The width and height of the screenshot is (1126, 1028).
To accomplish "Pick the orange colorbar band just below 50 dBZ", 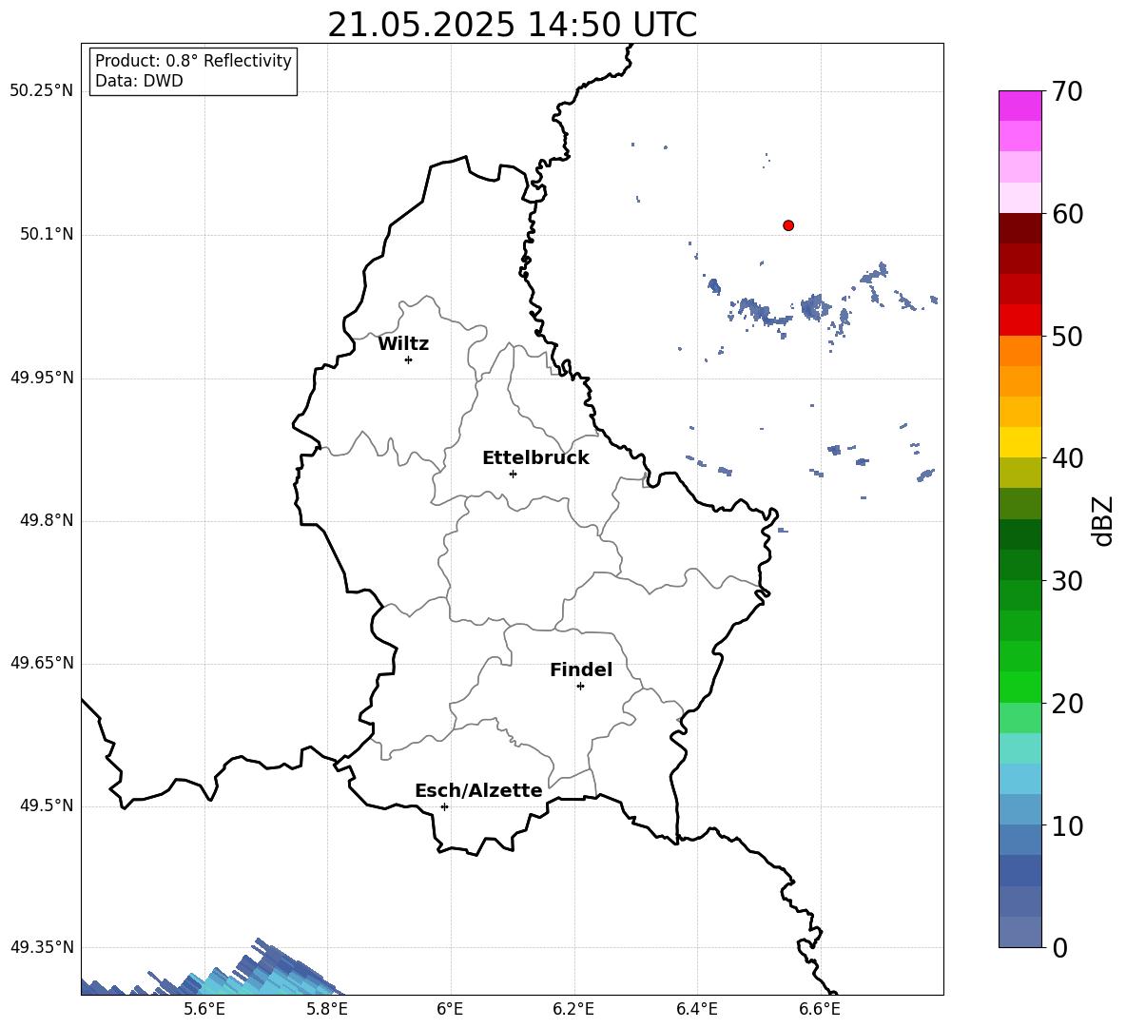I will [x=1019, y=351].
